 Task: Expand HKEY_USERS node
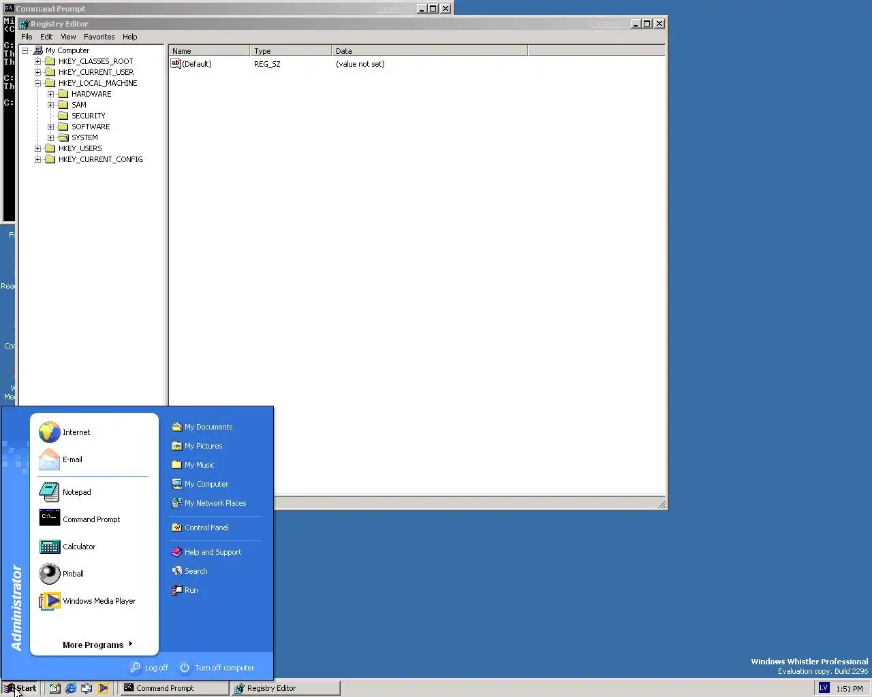point(38,148)
